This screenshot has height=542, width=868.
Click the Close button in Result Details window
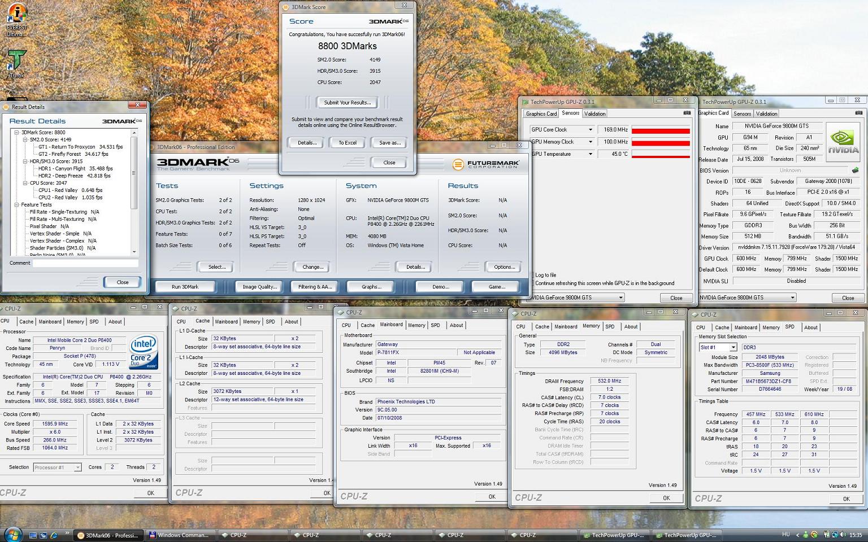tap(122, 282)
